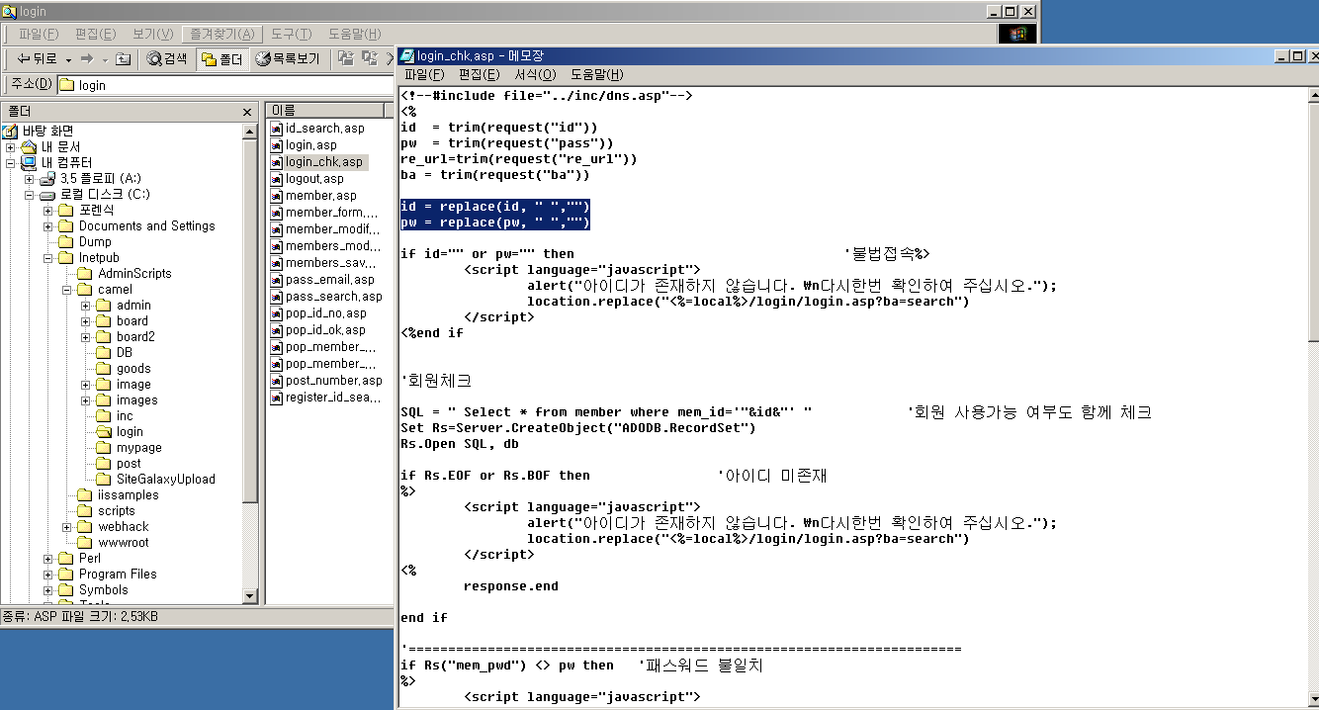
Task: Select pop_id_no.asp file icon
Action: (x=277, y=313)
